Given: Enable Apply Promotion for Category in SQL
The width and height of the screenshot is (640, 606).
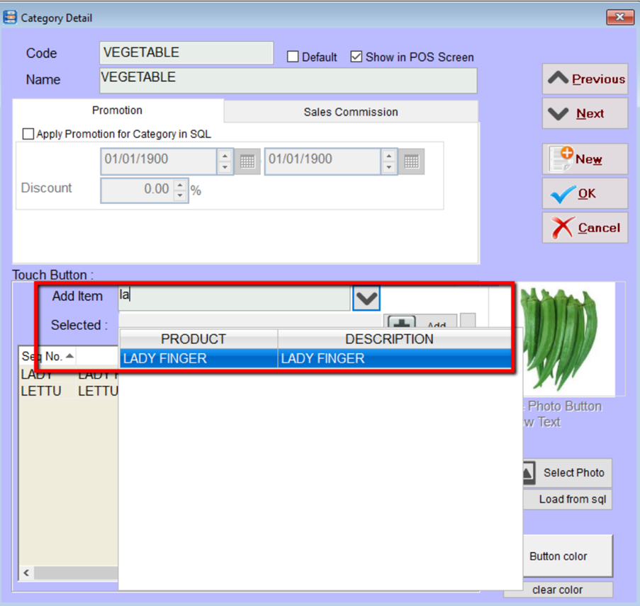Looking at the screenshot, I should [28, 134].
